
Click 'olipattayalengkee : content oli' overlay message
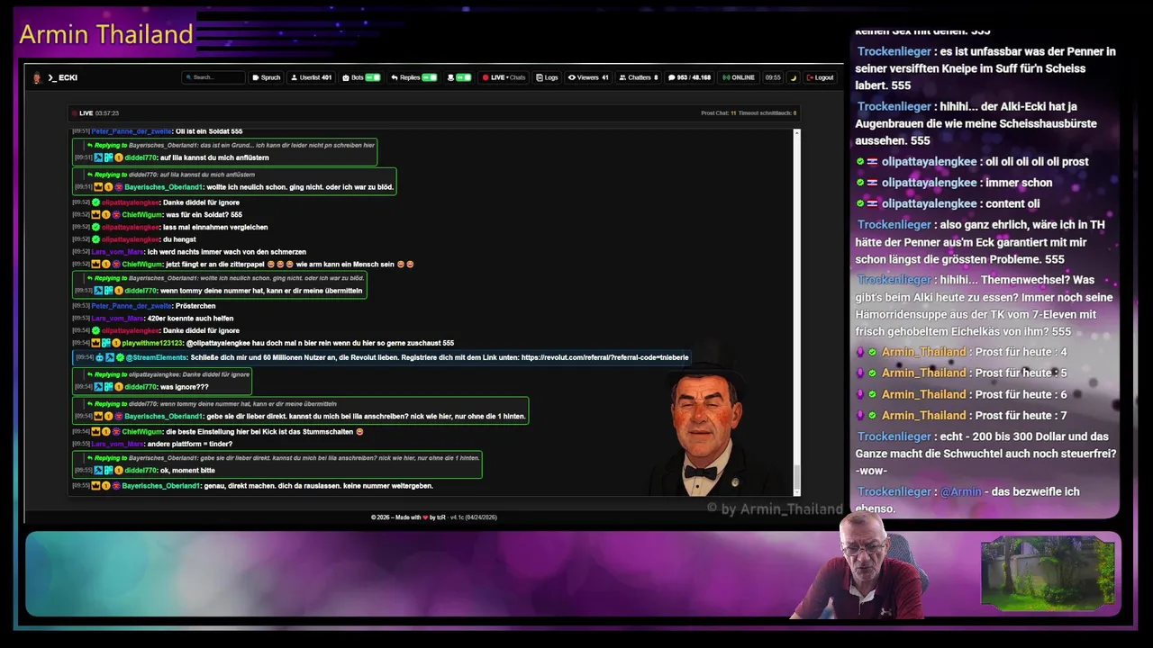click(x=948, y=203)
